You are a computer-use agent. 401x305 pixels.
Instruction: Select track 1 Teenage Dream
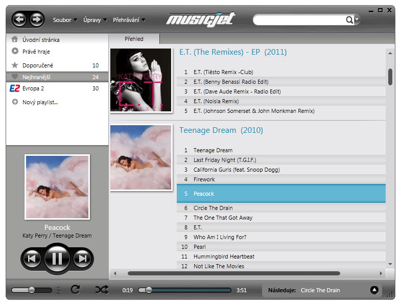pyautogui.click(x=281, y=150)
